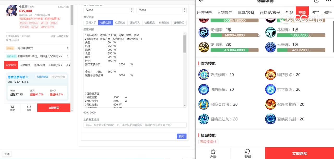Image resolution: width=334 pixels, height=159 pixels.
Task: Switch to the 法宝 tab
Action: (x=315, y=13)
